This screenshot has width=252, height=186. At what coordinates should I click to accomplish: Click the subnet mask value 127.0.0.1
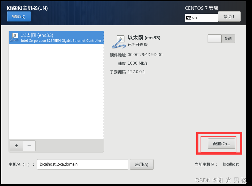pos(136,72)
